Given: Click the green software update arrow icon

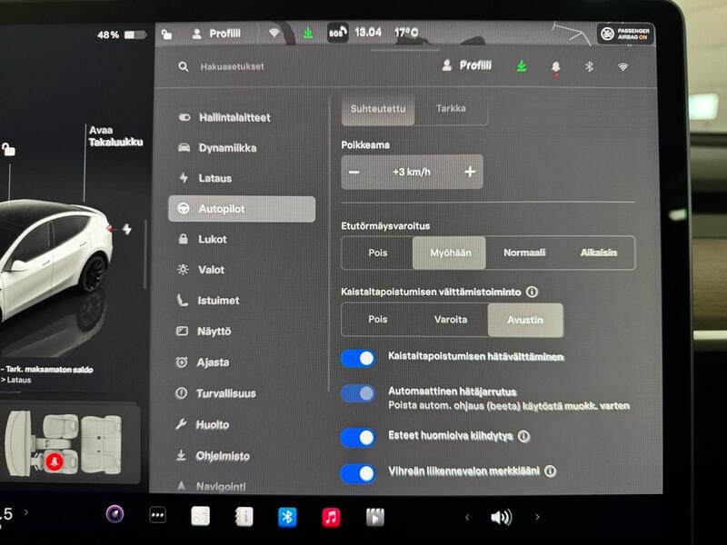Looking at the screenshot, I should tap(522, 65).
